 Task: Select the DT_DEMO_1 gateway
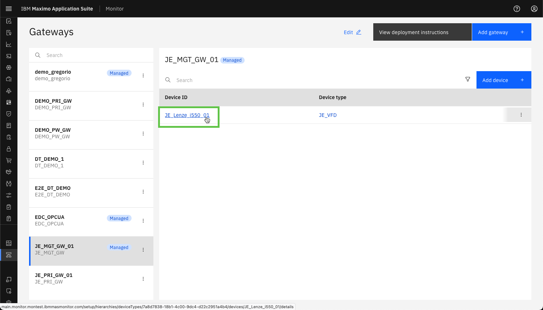click(x=91, y=164)
